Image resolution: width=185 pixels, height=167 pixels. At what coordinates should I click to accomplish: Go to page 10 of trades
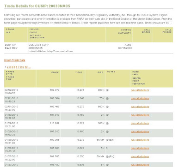pyautogui.click(x=26, y=67)
